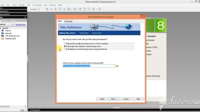Screen dimensions: 200x112
Task: Click the Date icon in Insert bar
Action: (x=80, y=9)
